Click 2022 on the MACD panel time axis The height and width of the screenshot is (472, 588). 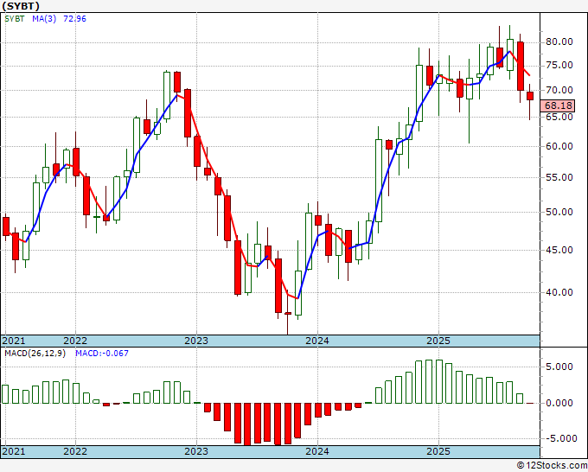(75, 451)
